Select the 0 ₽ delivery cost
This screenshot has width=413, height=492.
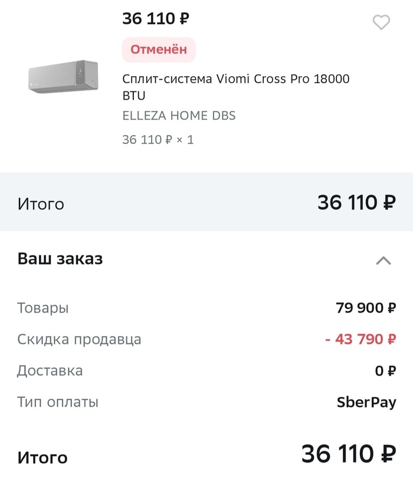point(386,371)
